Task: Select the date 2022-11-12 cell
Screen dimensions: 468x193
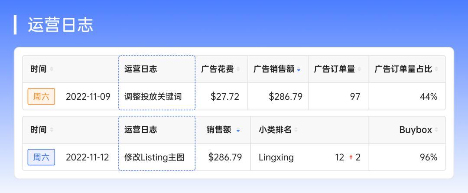Action: [87, 157]
